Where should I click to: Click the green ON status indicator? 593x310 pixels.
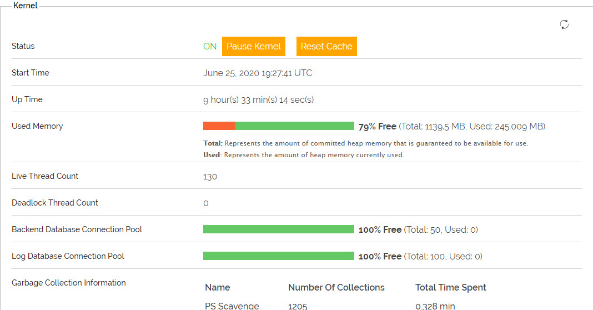coord(210,47)
